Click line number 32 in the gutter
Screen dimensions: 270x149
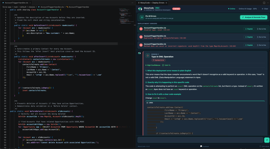pos(5,90)
